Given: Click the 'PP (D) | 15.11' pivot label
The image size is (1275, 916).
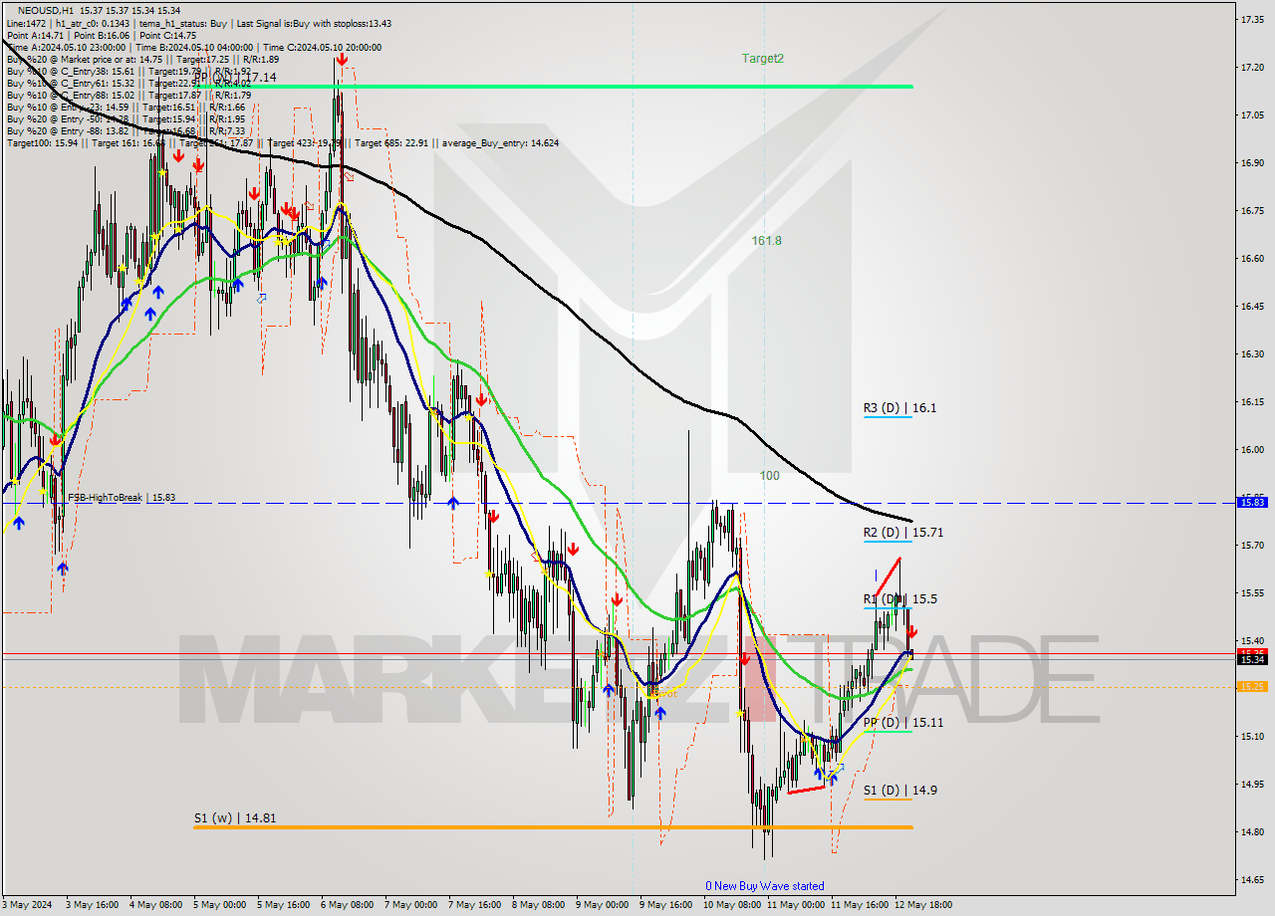Looking at the screenshot, I should (x=903, y=723).
